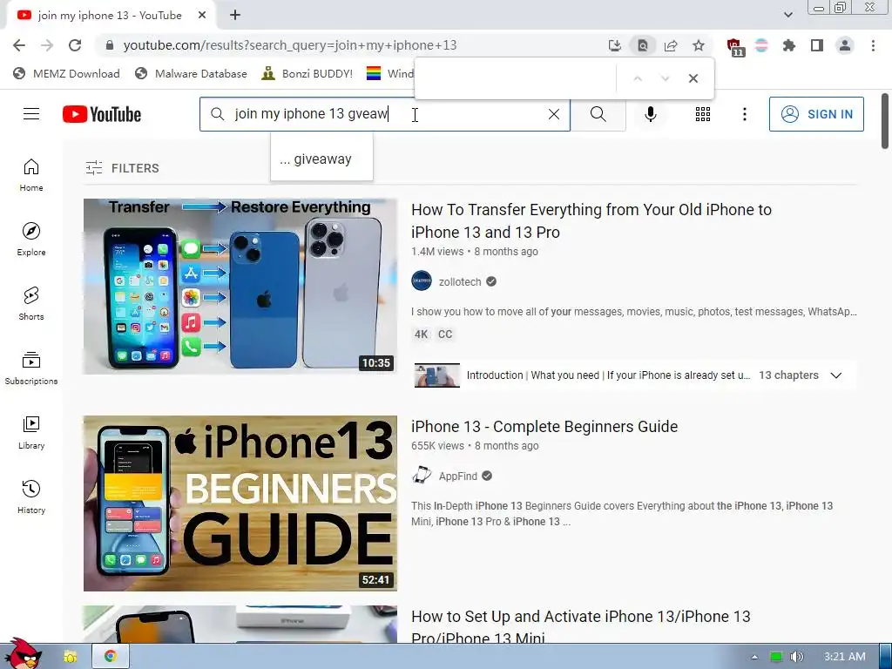This screenshot has width=892, height=669.
Task: Click the zollotech channel avatar
Action: 422,281
